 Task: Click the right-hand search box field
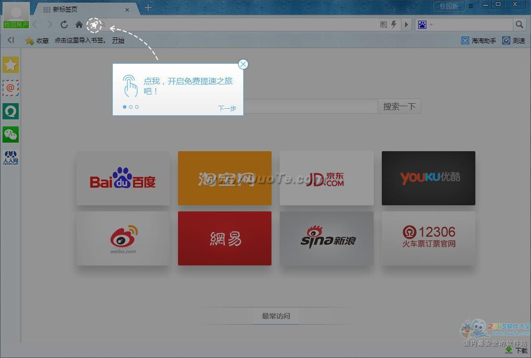coord(472,24)
